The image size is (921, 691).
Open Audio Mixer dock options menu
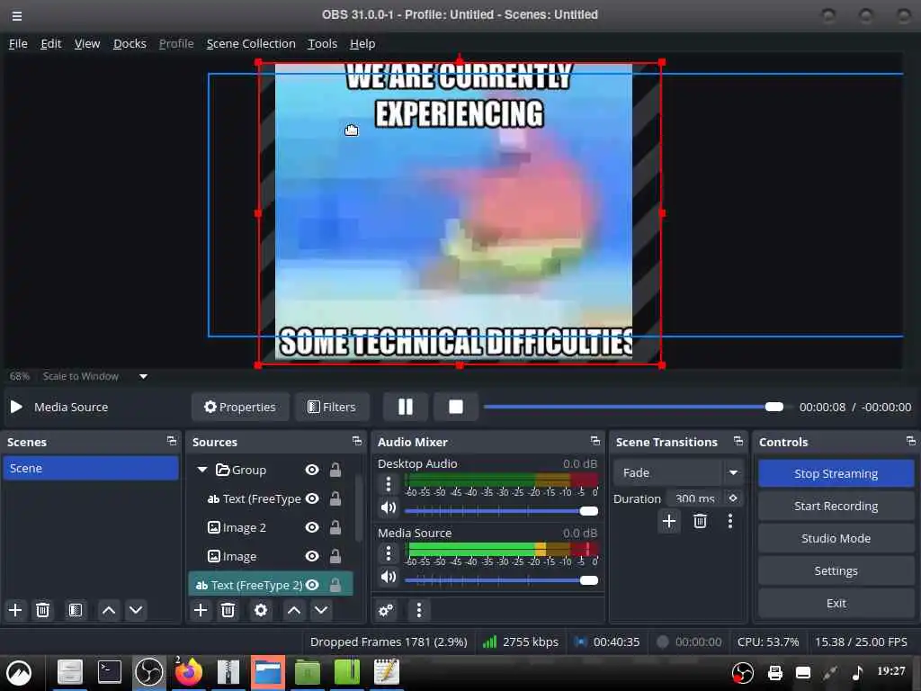(x=419, y=610)
